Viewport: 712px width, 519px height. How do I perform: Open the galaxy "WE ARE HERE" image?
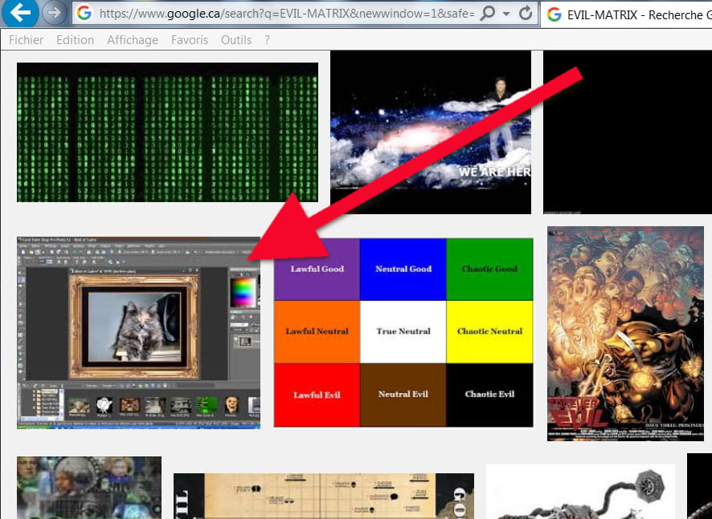[430, 132]
